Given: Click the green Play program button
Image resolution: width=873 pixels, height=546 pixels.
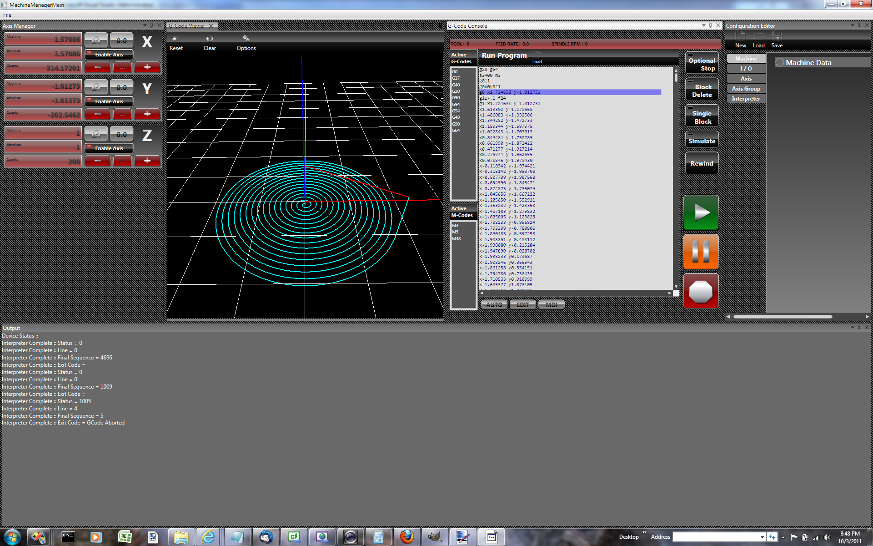Looking at the screenshot, I should point(701,212).
